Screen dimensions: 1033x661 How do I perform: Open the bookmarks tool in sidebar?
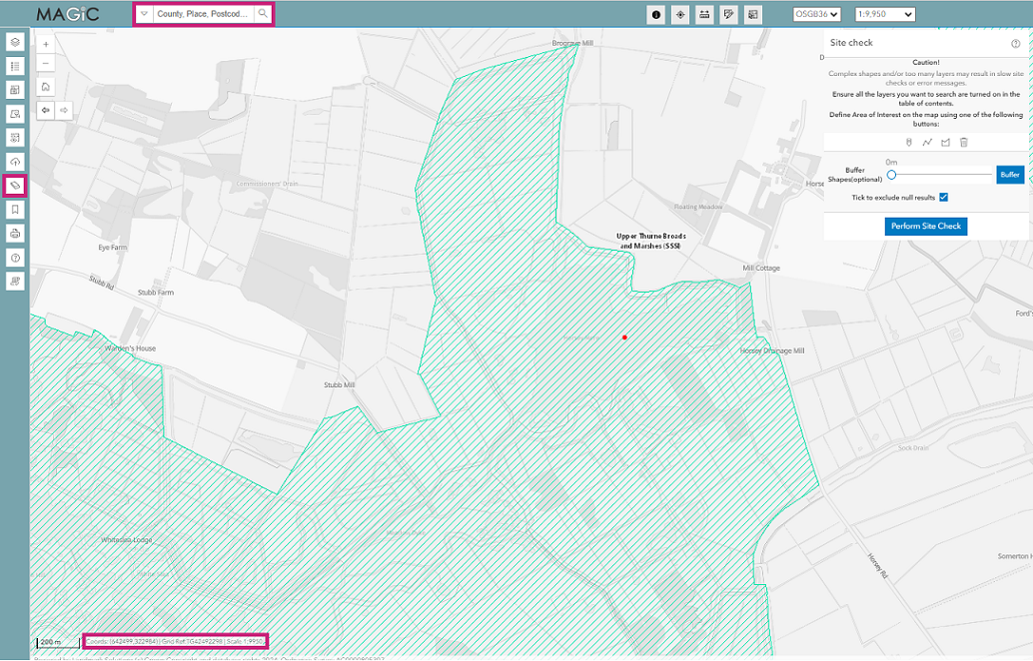(15, 210)
